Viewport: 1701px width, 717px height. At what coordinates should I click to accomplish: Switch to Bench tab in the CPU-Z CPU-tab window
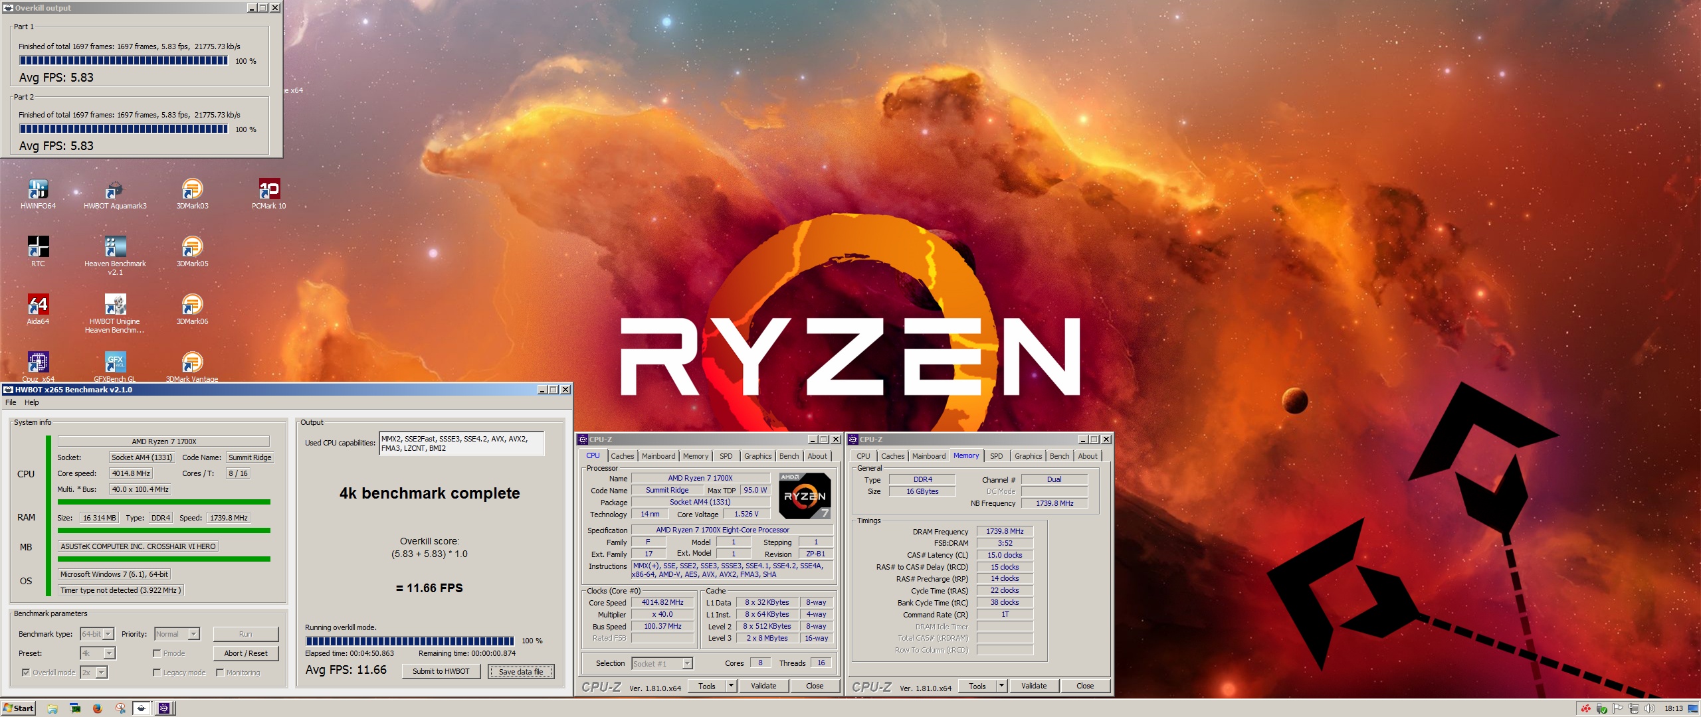coord(789,456)
